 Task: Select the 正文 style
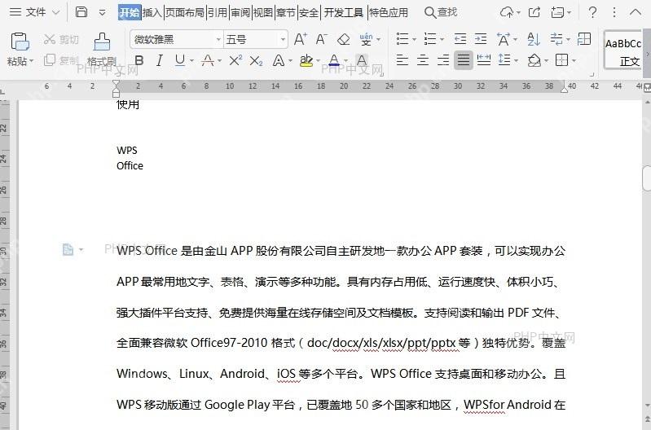pos(622,50)
